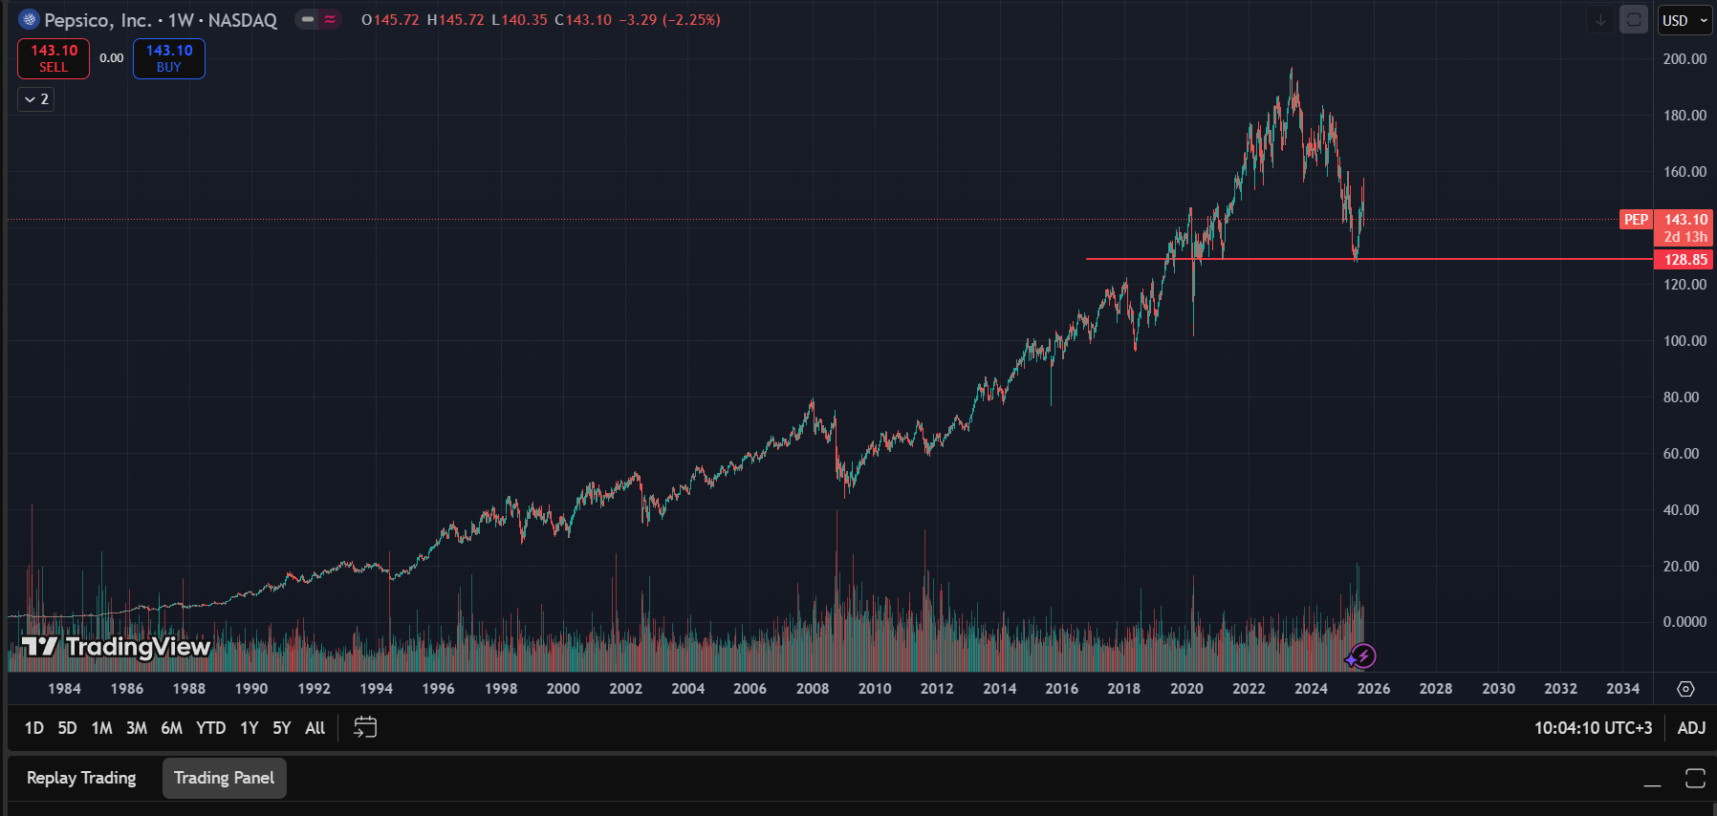Click the 0.00 spread value
Viewport: 1717px width, 816px height.
[112, 58]
